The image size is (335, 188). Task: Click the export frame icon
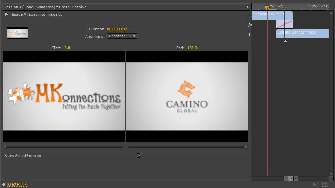(x=325, y=184)
